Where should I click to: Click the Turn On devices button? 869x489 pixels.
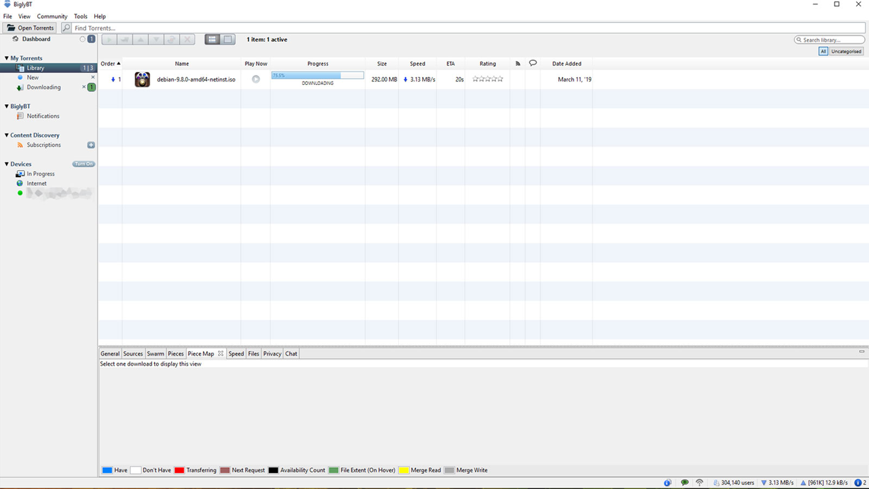(x=84, y=164)
